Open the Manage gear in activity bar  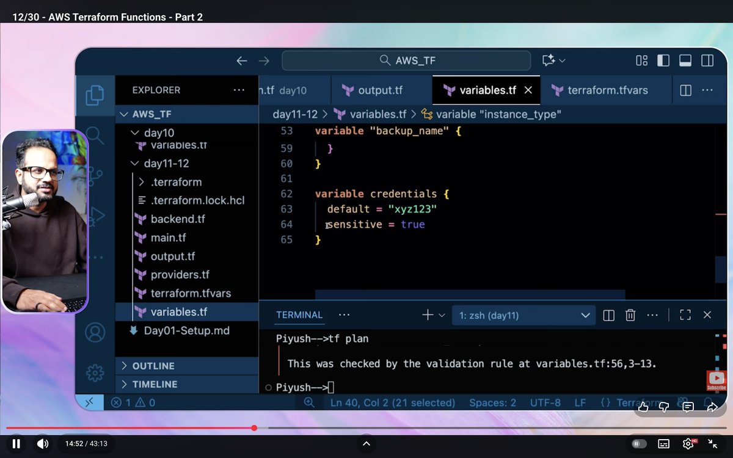point(95,373)
